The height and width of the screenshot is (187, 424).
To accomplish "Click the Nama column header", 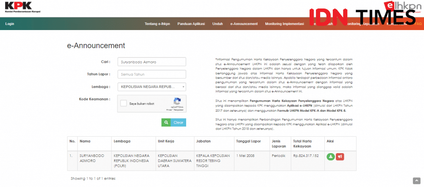I will click(x=85, y=140).
